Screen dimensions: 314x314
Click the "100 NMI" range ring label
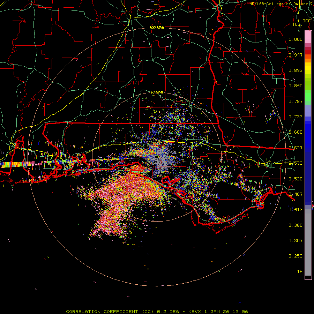(157, 28)
